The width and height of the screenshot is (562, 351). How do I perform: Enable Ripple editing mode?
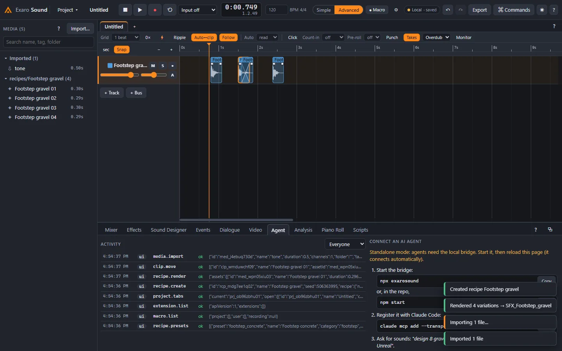180,37
